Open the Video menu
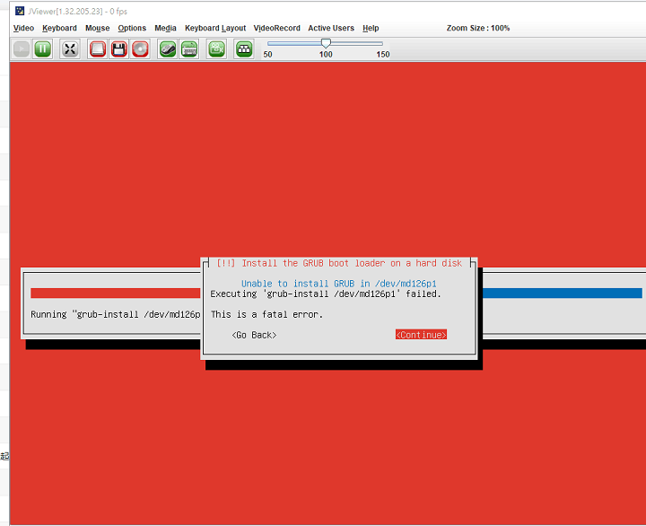 coord(23,28)
